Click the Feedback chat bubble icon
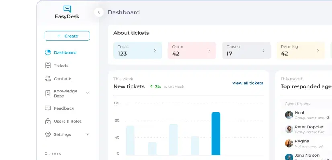This screenshot has width=332, height=160. pyautogui.click(x=48, y=108)
